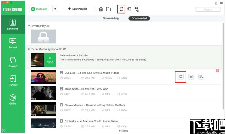The width and height of the screenshot is (226, 134).
Task: Open the locked Private Playlist thumbnail
Action: click(x=43, y=37)
